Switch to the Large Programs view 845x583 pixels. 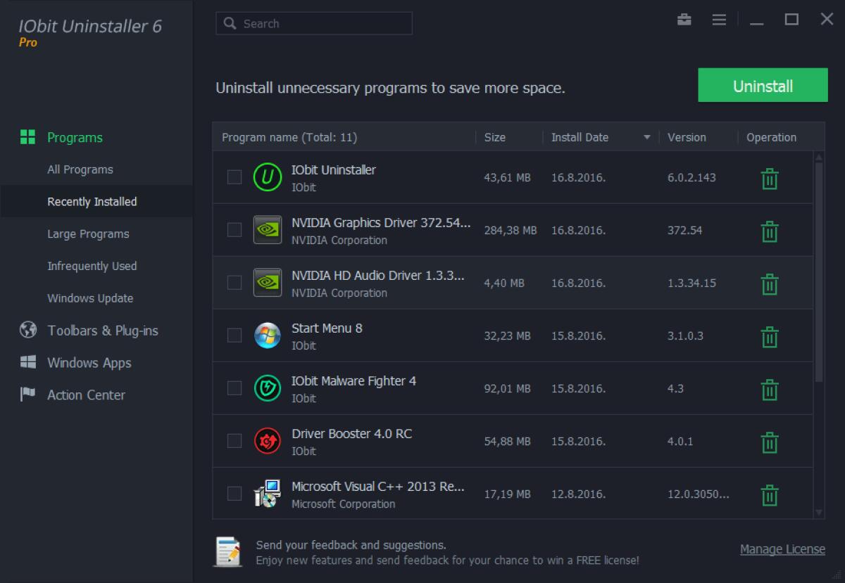tap(87, 233)
